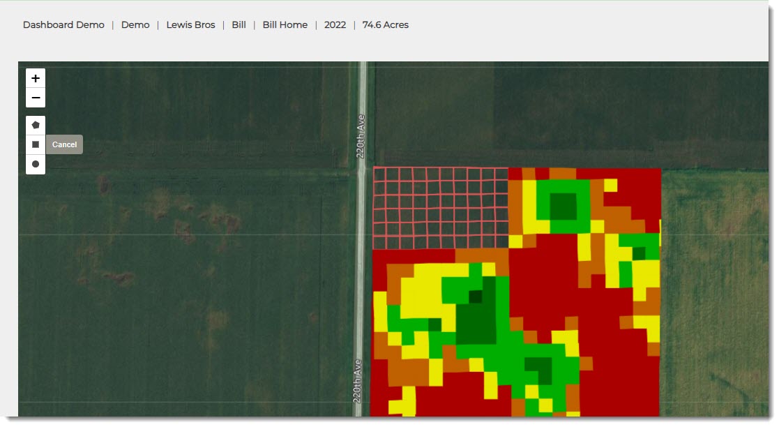
Task: Cancel the current drawing
Action: [64, 144]
